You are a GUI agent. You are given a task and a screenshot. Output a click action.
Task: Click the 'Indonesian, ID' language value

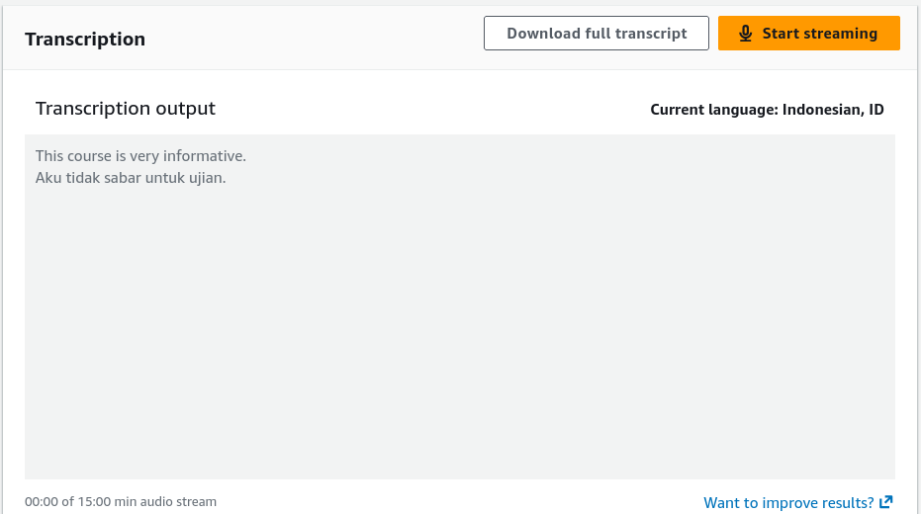pos(833,110)
